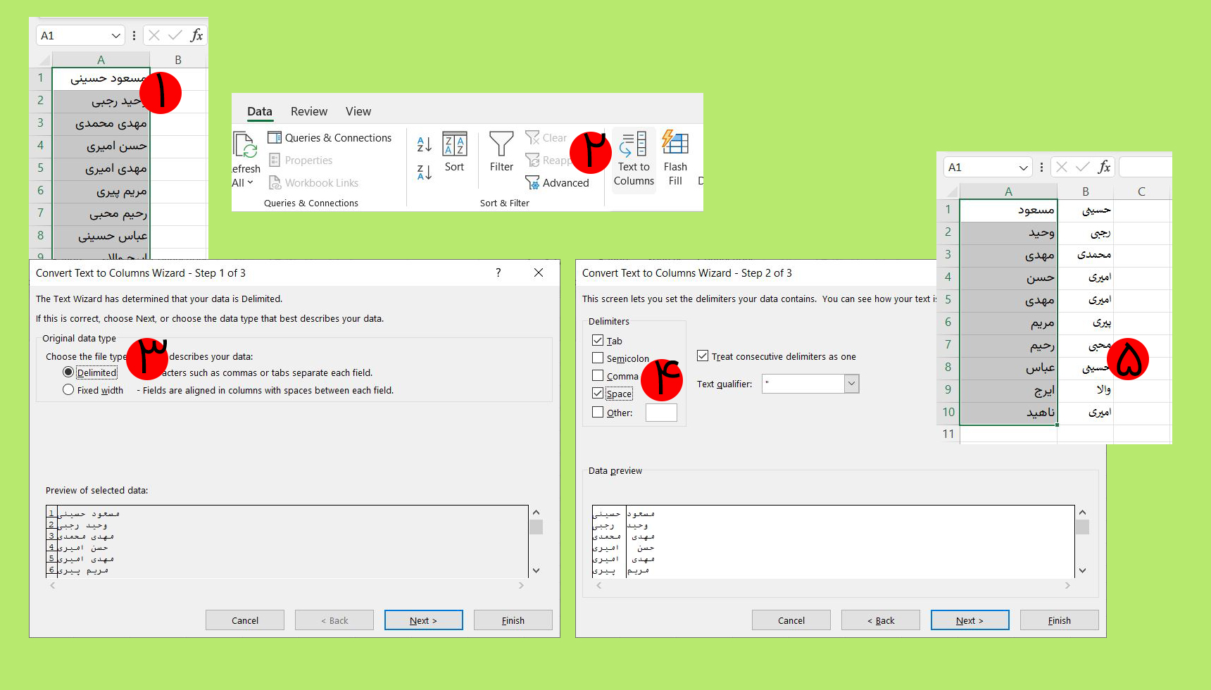Screen dimensions: 1211x690
Task: Switch to the Review tab
Action: [308, 111]
